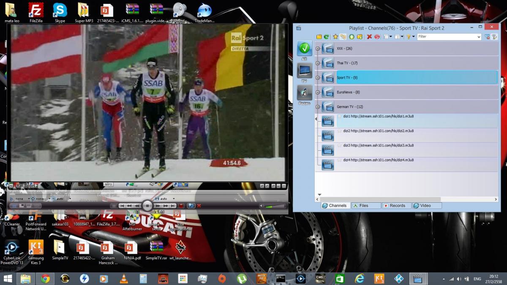The height and width of the screenshot is (285, 507).
Task: Click the video picture in the player
Action: tap(148, 103)
